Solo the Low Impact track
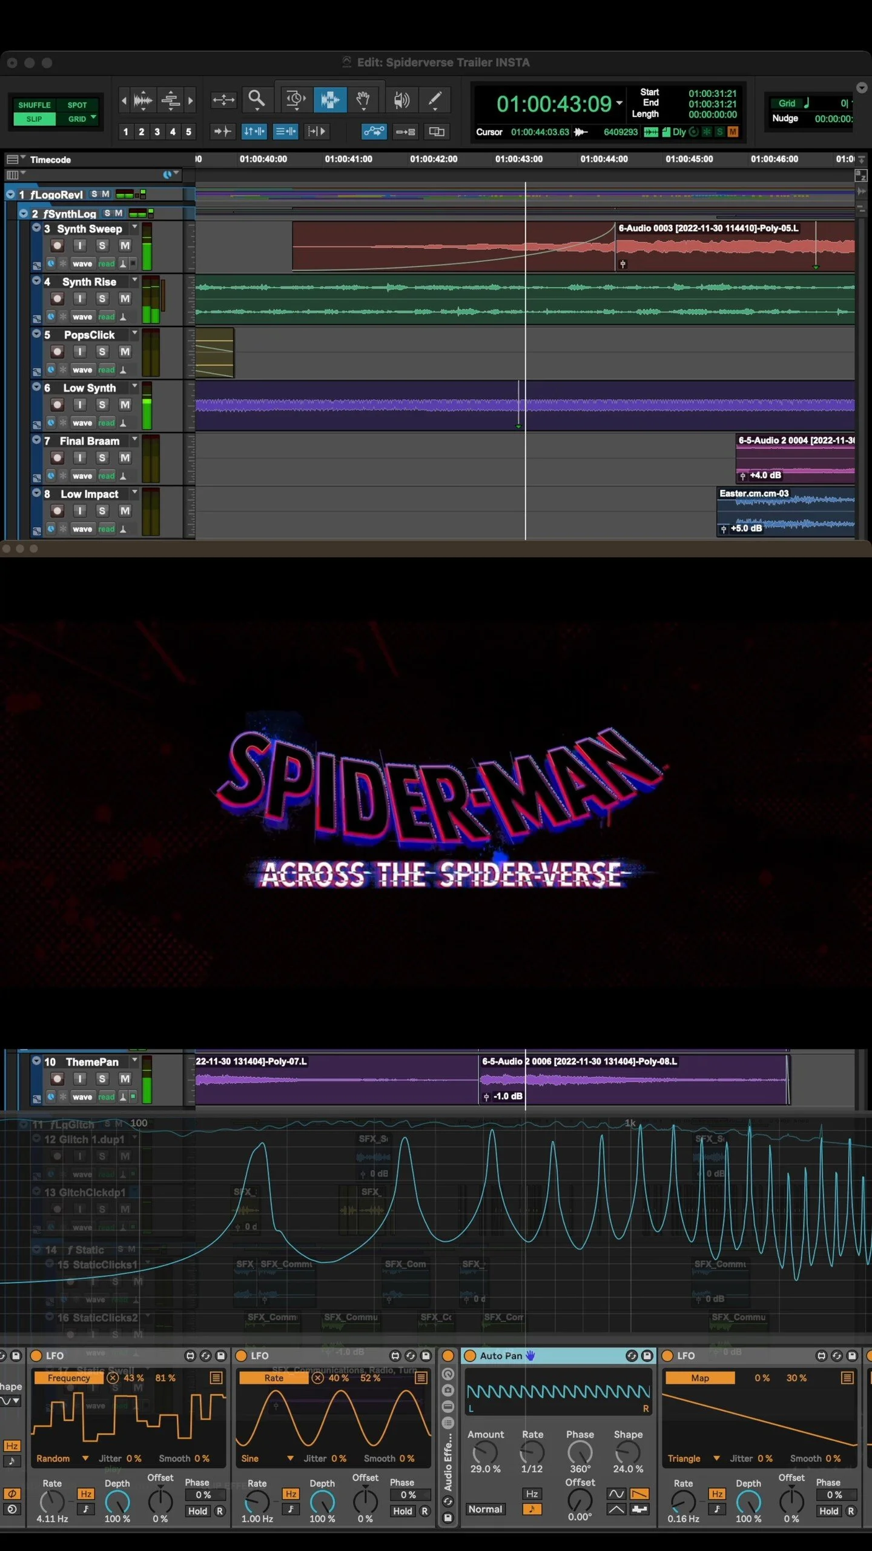Image resolution: width=872 pixels, height=1551 pixels. [102, 510]
